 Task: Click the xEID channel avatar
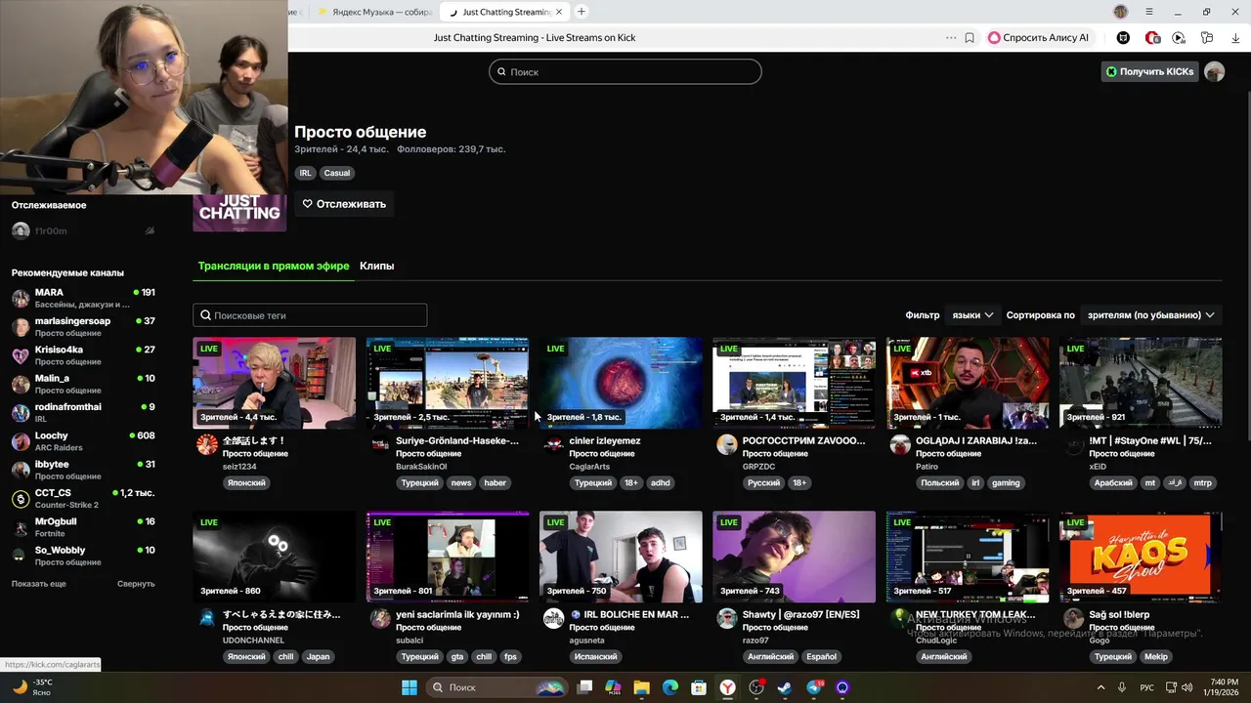[x=1073, y=445]
